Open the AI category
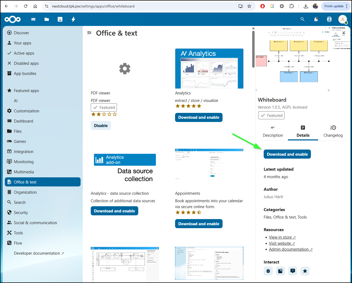 pos(43,101)
